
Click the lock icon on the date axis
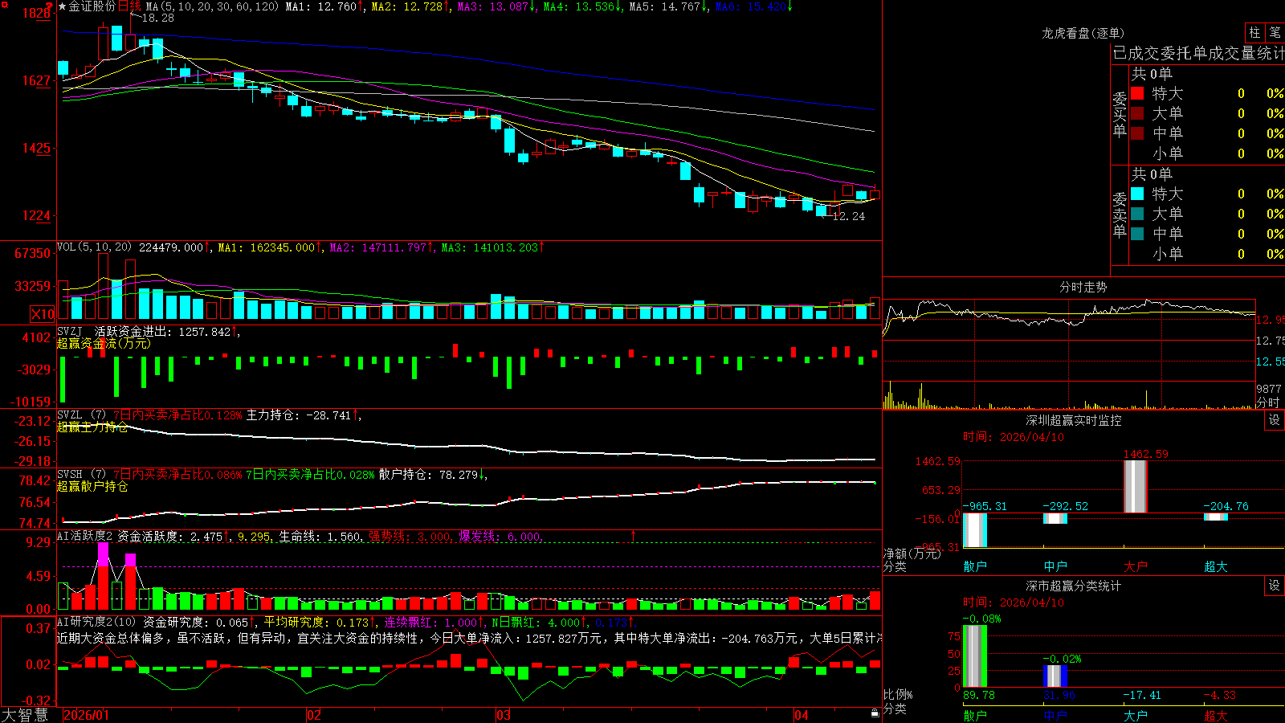tap(875, 713)
